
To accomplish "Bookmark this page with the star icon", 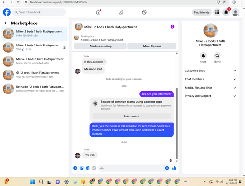I will pyautogui.click(x=224, y=2).
